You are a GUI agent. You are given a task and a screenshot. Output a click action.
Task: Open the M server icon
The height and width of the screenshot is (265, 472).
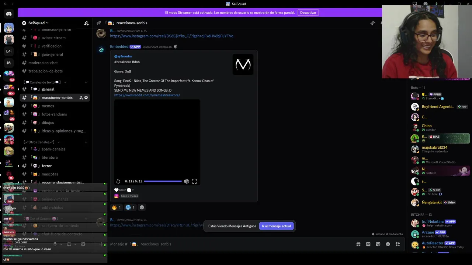coord(9,63)
